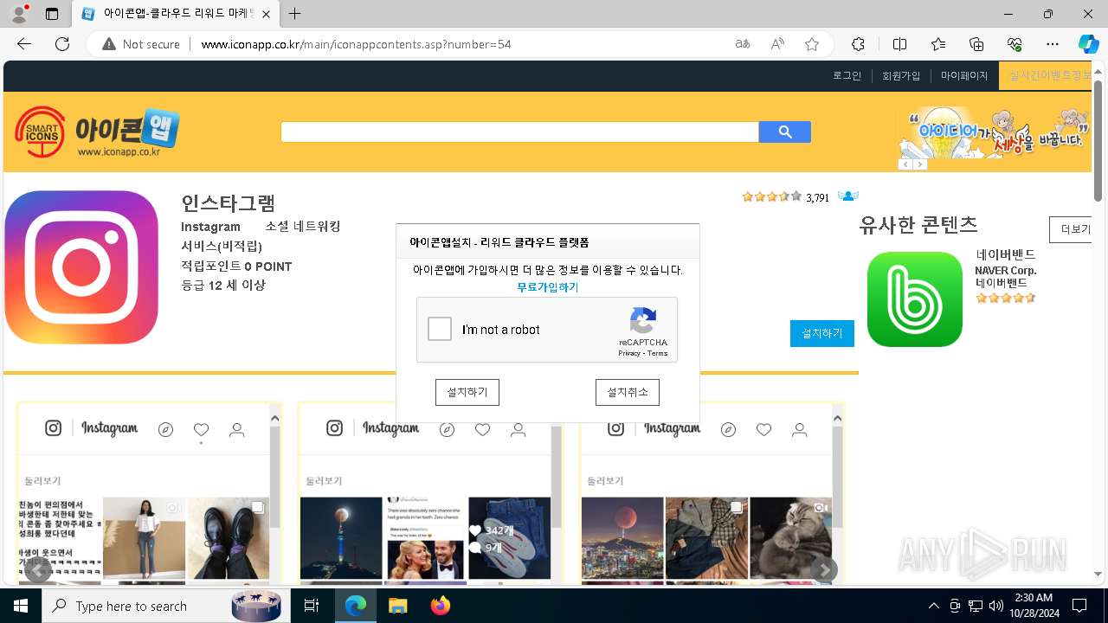1108x623 pixels.
Task: Click the large Instagram app icon
Action: point(81,267)
